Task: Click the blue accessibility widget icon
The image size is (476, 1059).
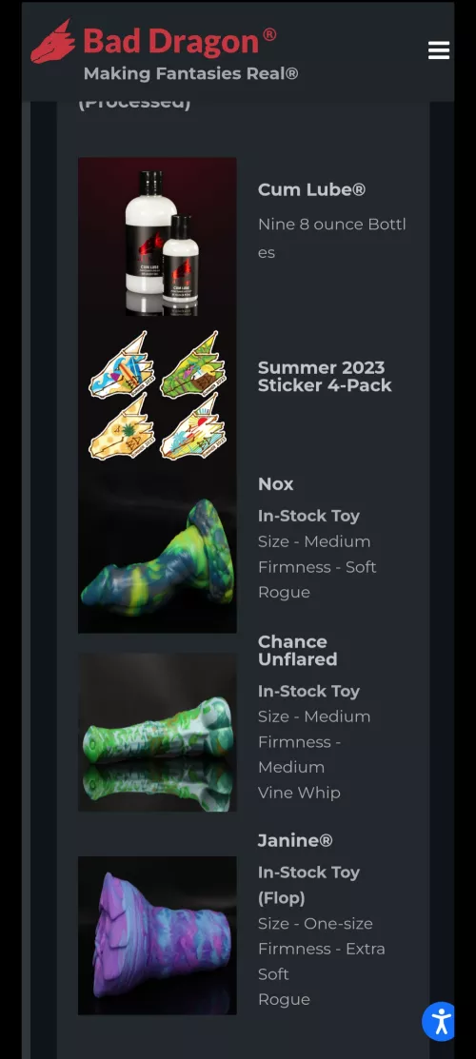Action: point(441,1021)
